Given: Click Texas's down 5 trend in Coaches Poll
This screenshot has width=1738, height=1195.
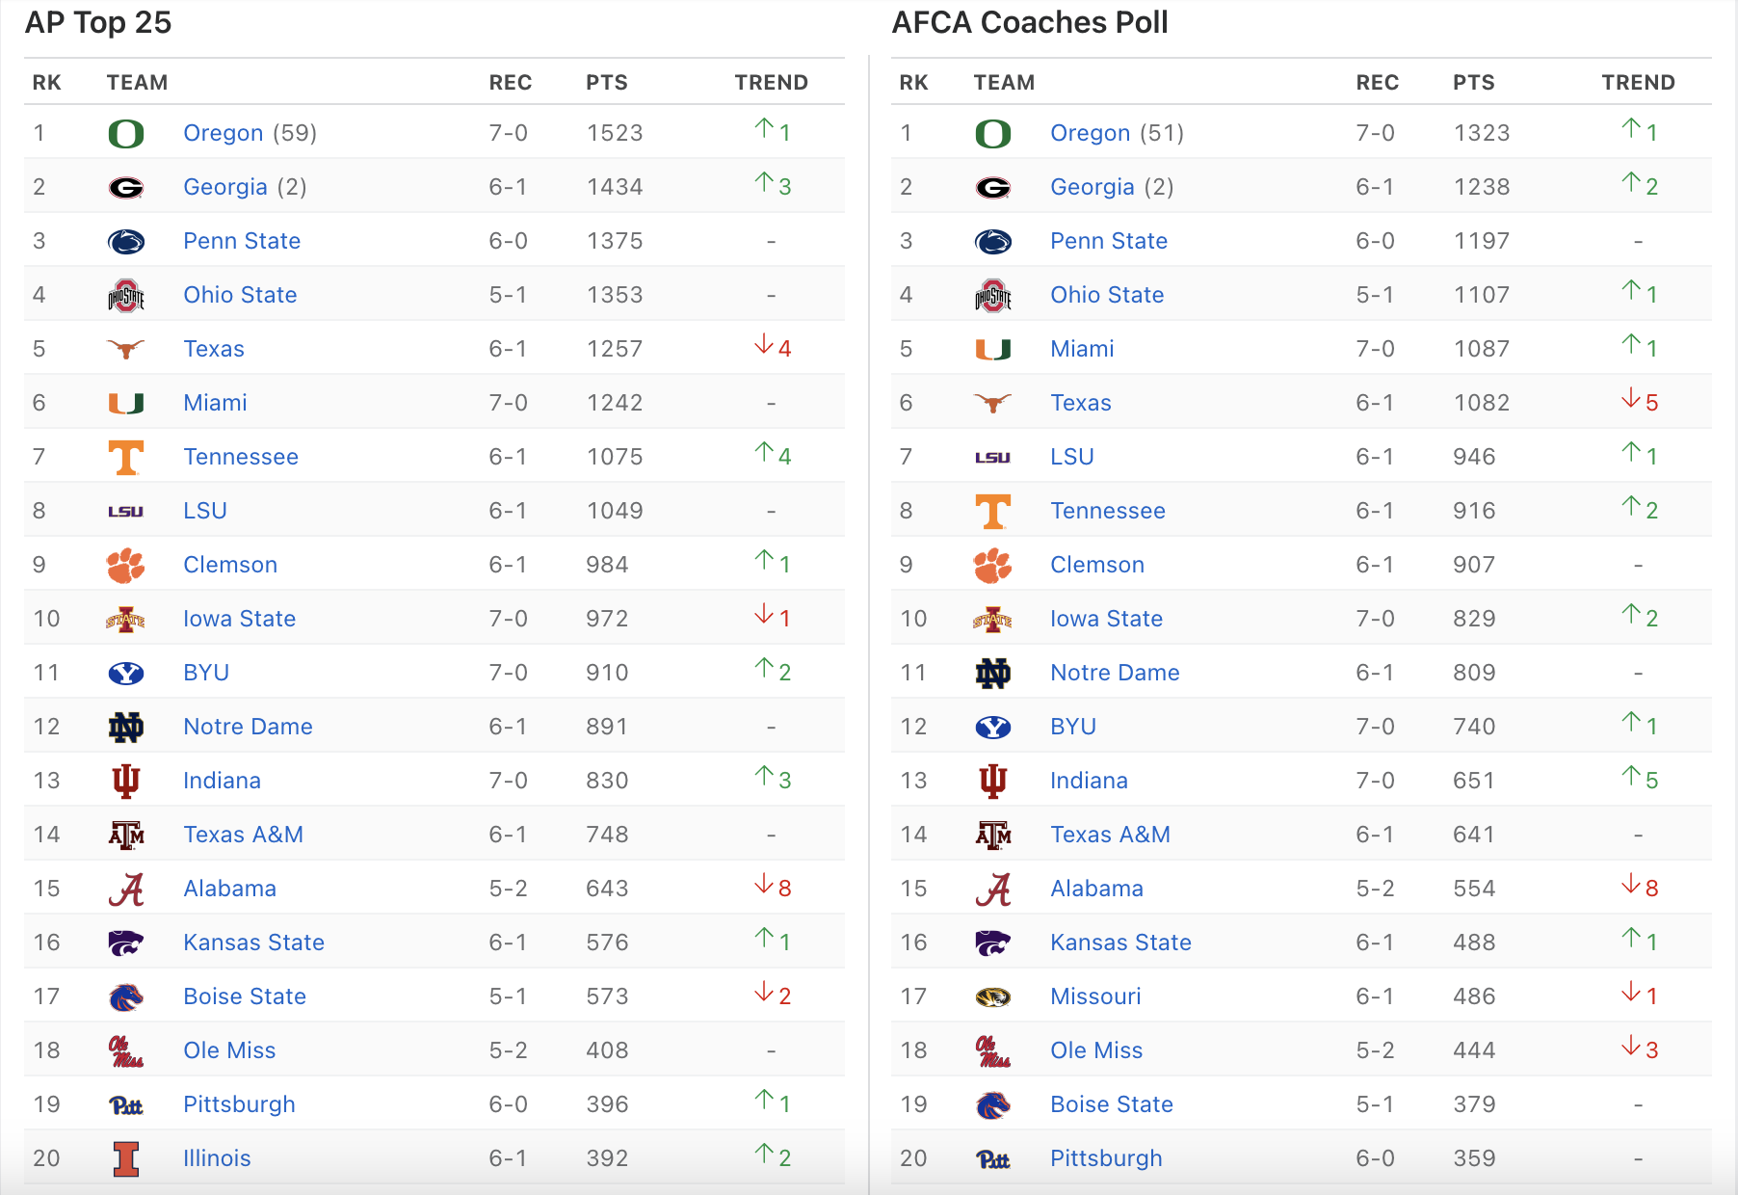Looking at the screenshot, I should [x=1640, y=401].
